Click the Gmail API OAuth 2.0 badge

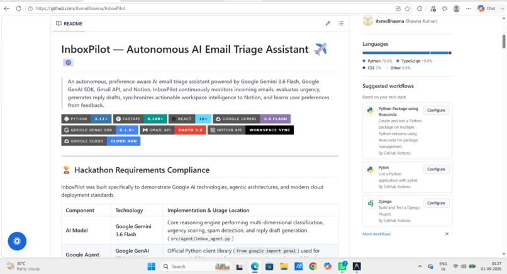click(173, 130)
